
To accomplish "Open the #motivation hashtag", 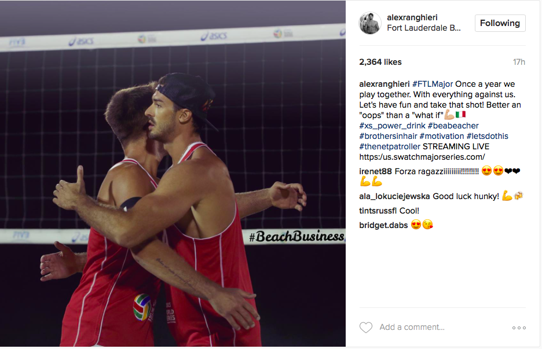I will coord(442,136).
